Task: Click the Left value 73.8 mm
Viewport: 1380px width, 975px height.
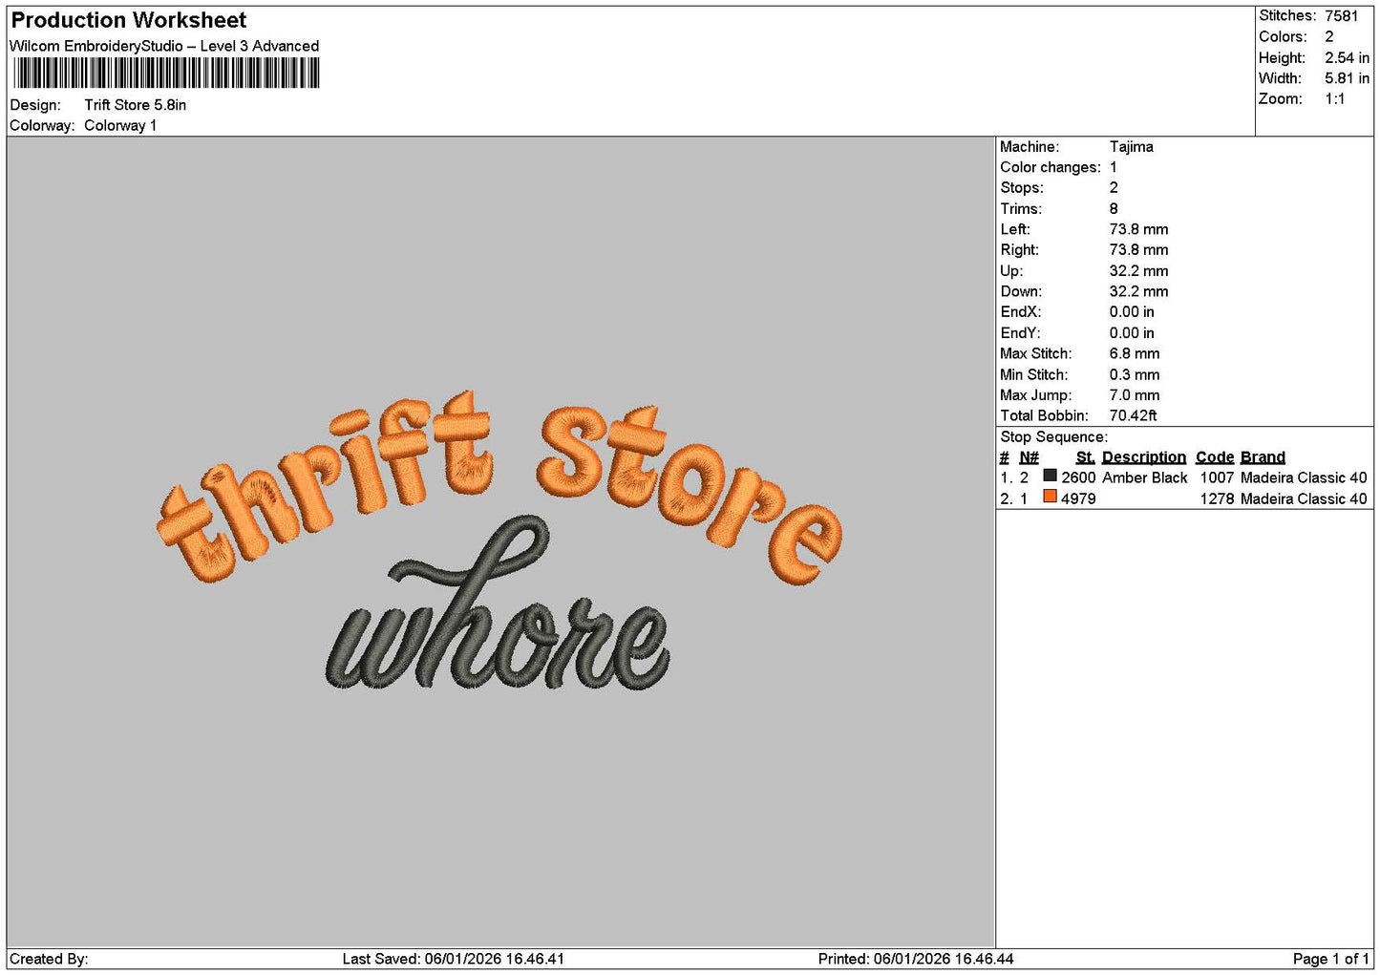Action: tap(1138, 229)
